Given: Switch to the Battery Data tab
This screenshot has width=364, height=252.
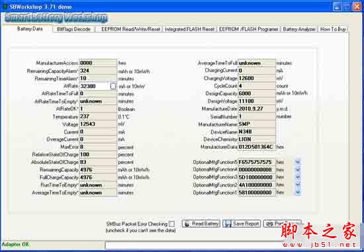Looking at the screenshot, I should (30, 29).
